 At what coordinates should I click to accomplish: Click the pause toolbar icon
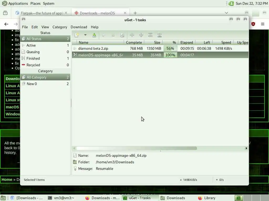coord(113,35)
